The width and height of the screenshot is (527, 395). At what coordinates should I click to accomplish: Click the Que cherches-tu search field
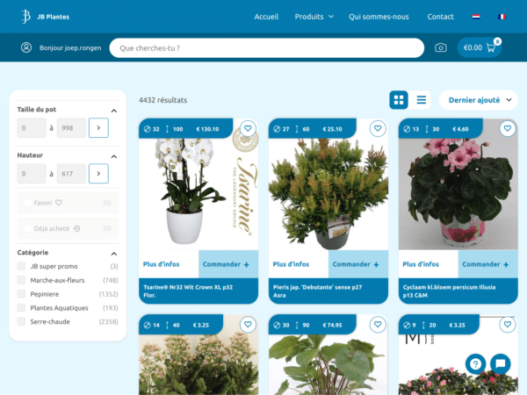coord(267,48)
